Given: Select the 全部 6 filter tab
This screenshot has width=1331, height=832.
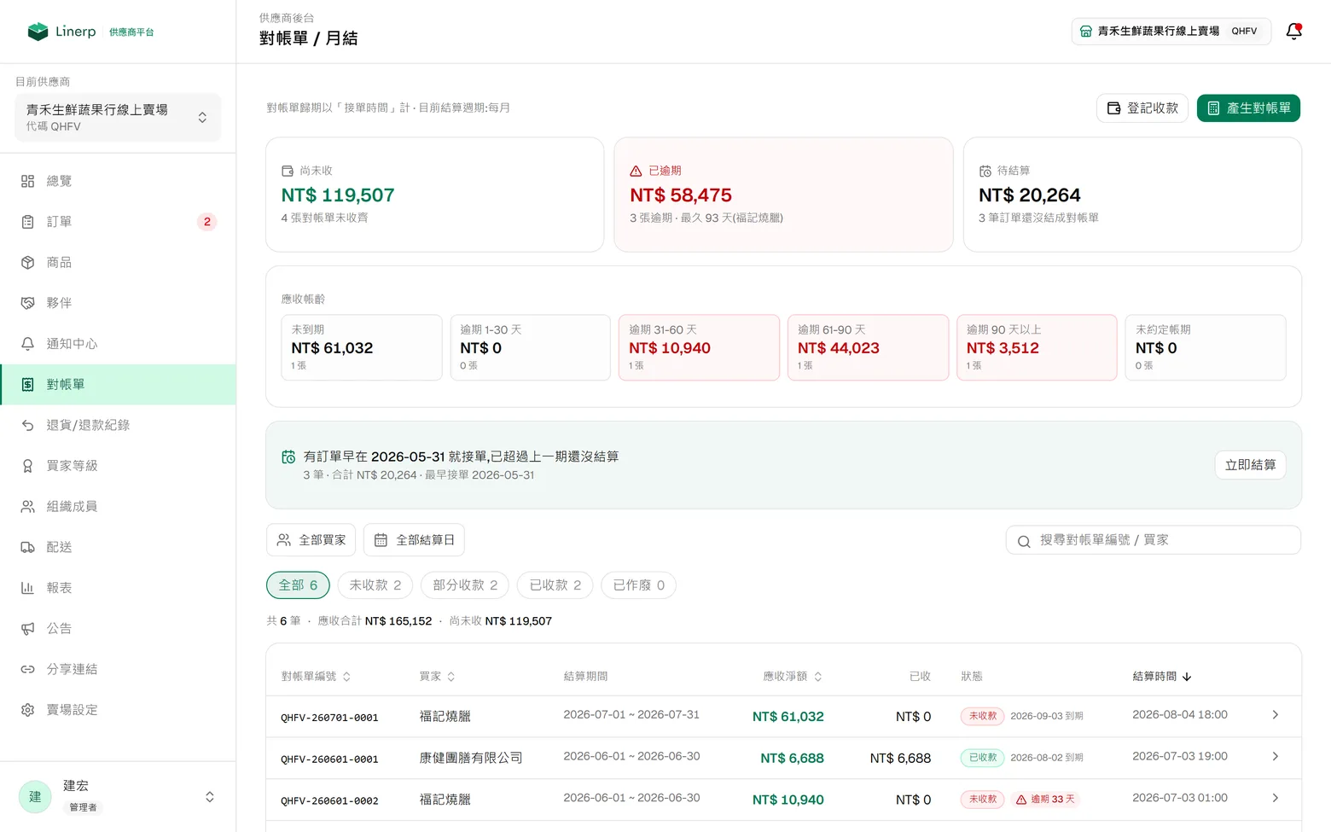Looking at the screenshot, I should [x=298, y=585].
